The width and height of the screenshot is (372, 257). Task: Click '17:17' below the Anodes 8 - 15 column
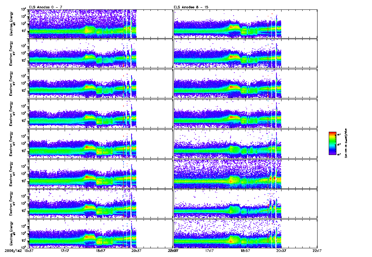click(210, 250)
